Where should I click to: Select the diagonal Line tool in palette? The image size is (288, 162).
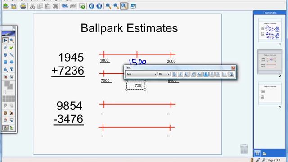point(12,55)
